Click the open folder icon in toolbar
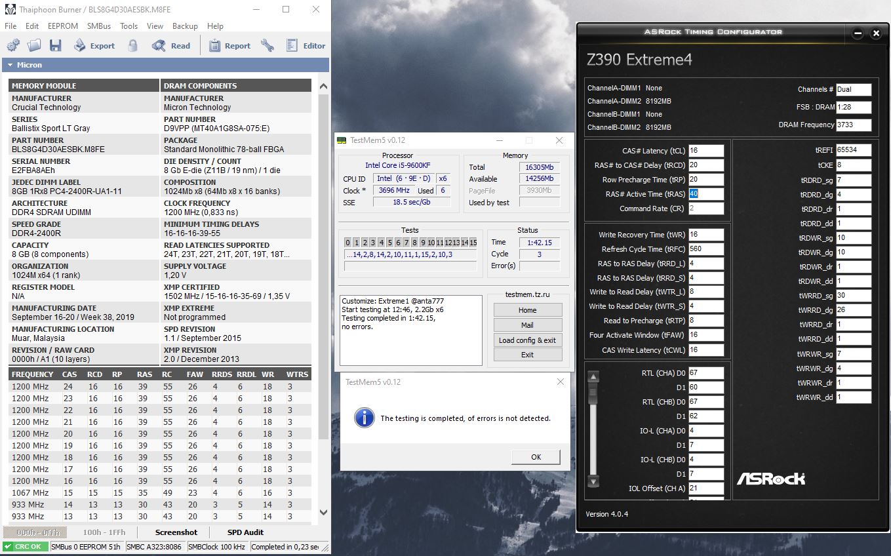This screenshot has height=556, width=891. tap(34, 45)
